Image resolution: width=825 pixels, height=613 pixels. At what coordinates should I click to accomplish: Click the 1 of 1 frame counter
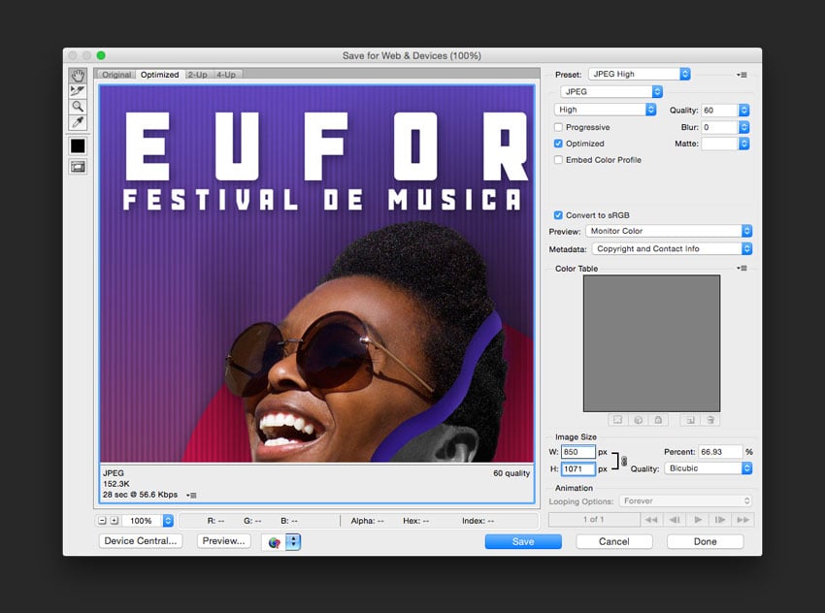tap(593, 520)
